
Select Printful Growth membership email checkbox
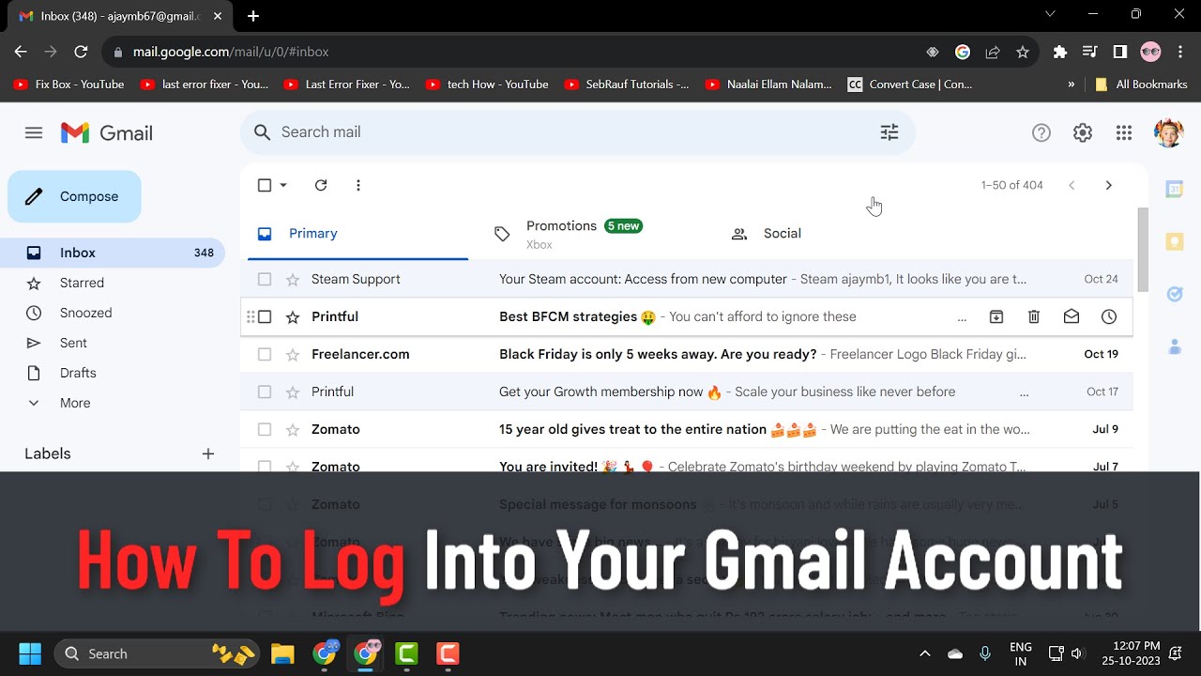(x=265, y=392)
